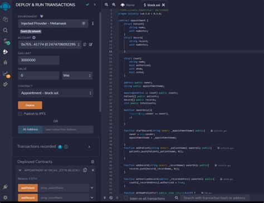Click the Load contract from Address field

[x=68, y=129]
